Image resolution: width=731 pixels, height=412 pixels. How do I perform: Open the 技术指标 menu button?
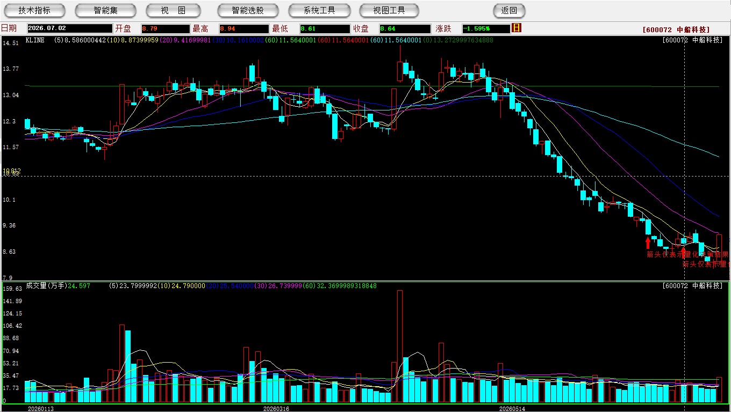[34, 10]
